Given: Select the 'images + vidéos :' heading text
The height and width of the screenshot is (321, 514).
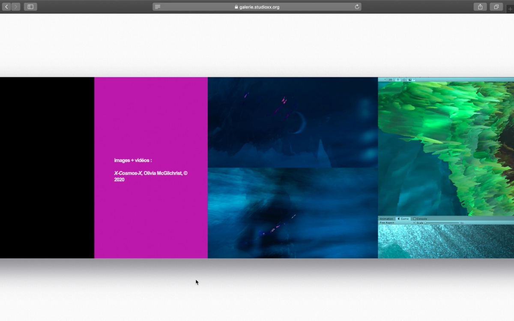Looking at the screenshot, I should pyautogui.click(x=133, y=160).
